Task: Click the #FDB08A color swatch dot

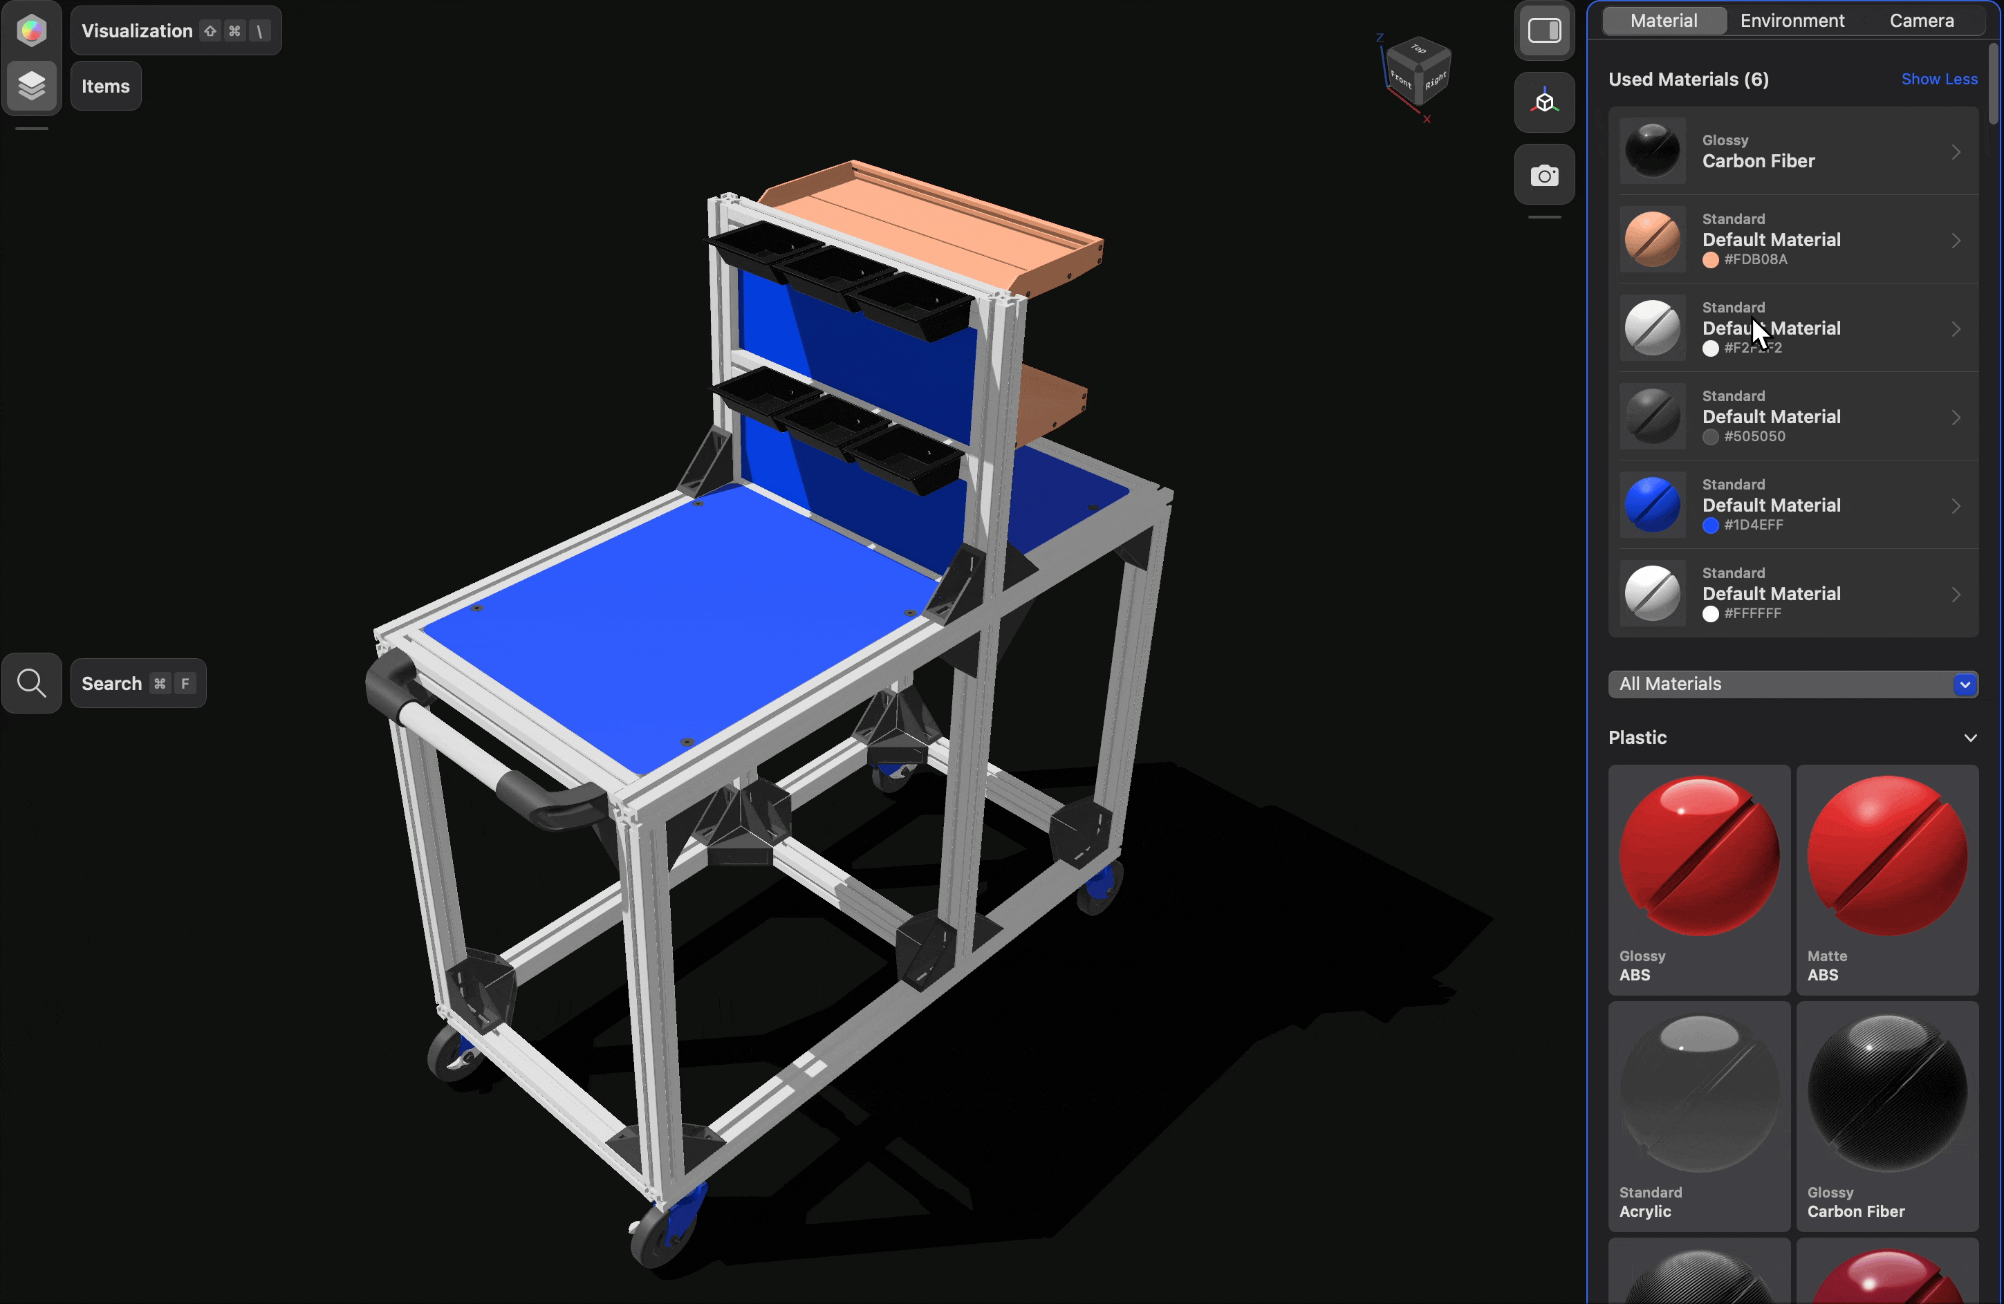Action: [x=1710, y=260]
